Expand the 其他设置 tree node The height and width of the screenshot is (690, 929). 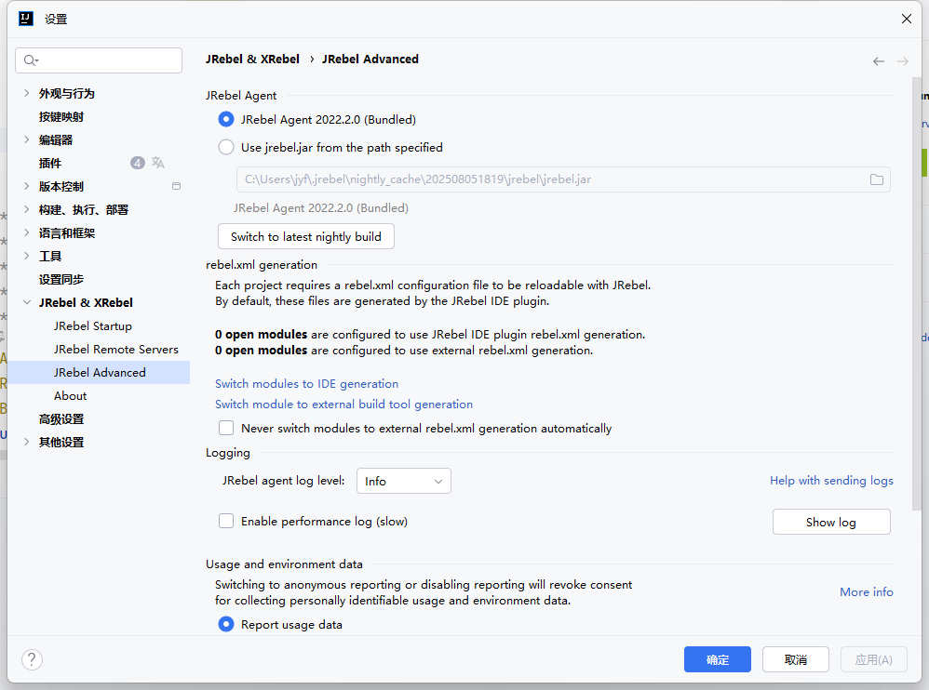27,442
